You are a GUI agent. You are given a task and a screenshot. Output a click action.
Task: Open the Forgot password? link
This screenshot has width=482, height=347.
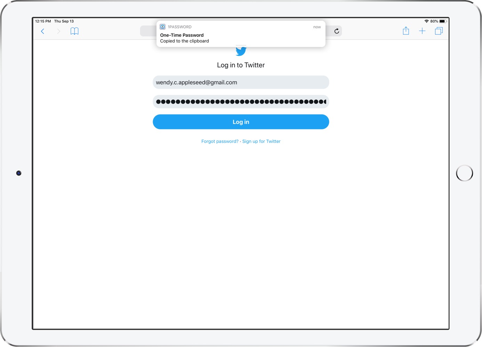(220, 141)
